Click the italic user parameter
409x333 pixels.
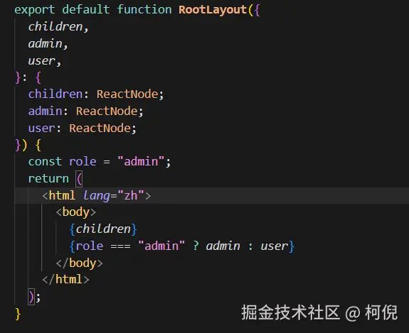pos(42,60)
